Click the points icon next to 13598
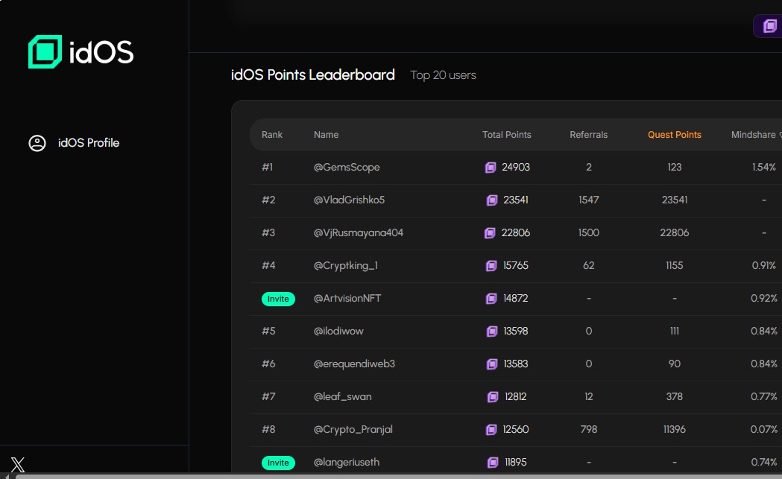The height and width of the screenshot is (479, 782). click(x=492, y=332)
